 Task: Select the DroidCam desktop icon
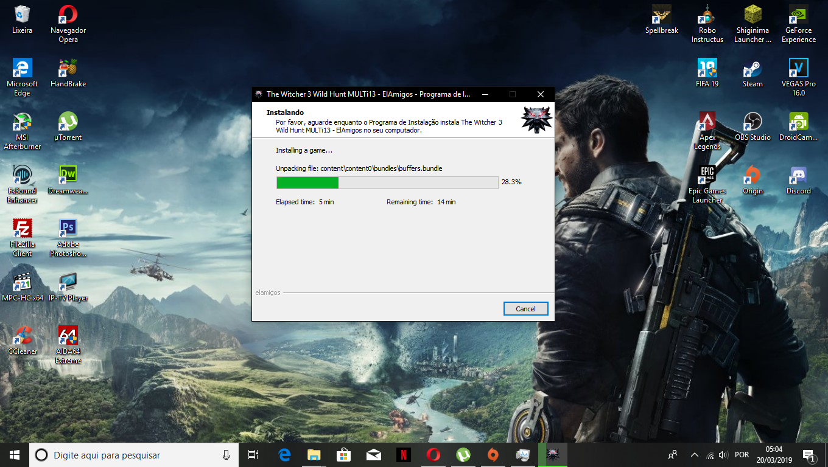(799, 127)
